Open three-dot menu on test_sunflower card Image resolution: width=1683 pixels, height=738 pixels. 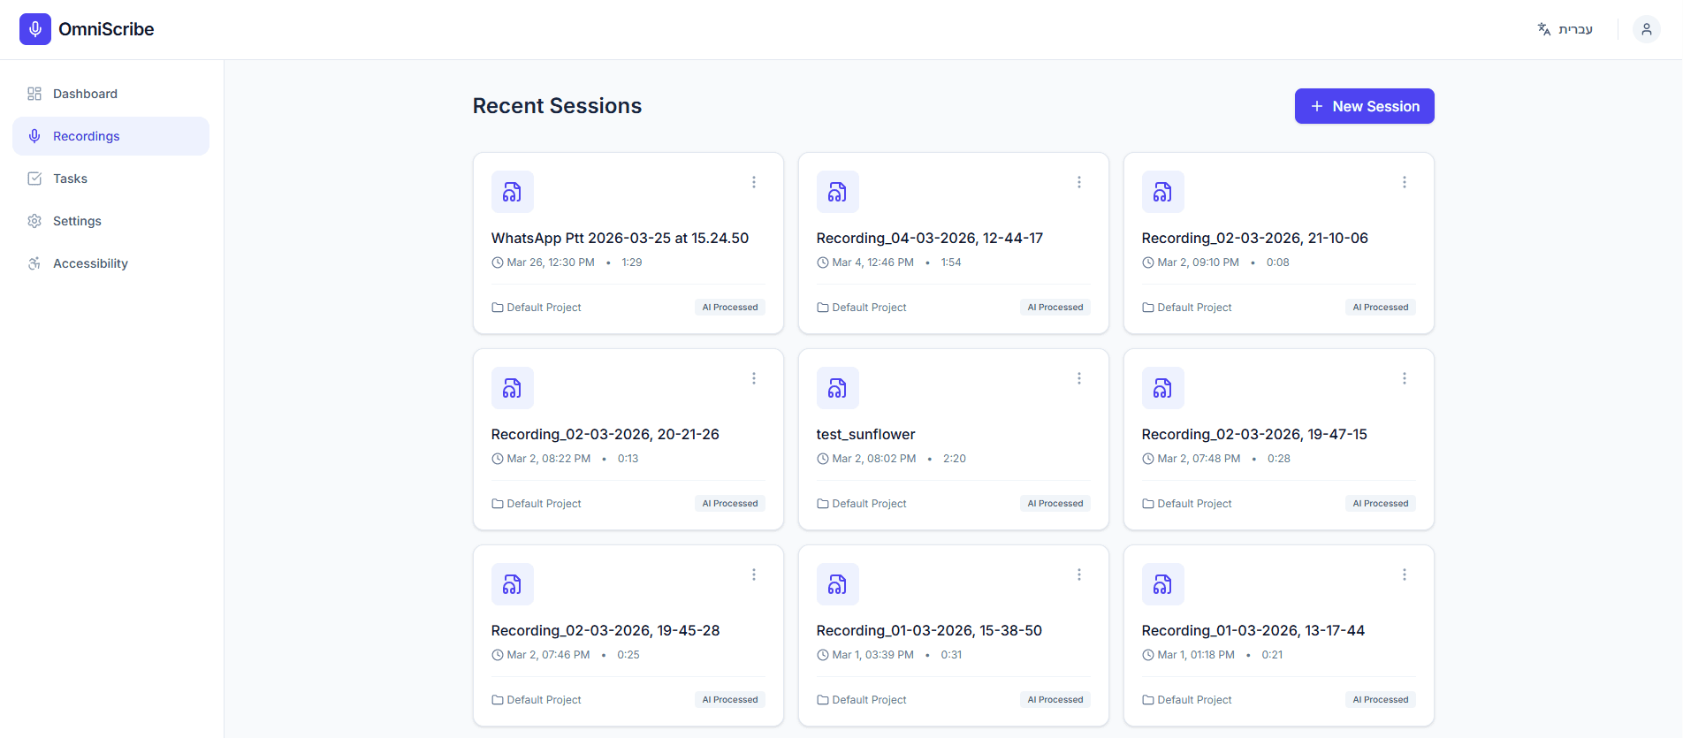[1079, 378]
